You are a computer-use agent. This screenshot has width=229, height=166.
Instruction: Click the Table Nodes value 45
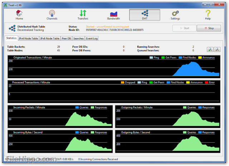coord(59,51)
